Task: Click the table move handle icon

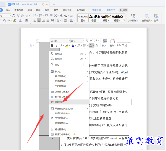Action: click(37, 41)
